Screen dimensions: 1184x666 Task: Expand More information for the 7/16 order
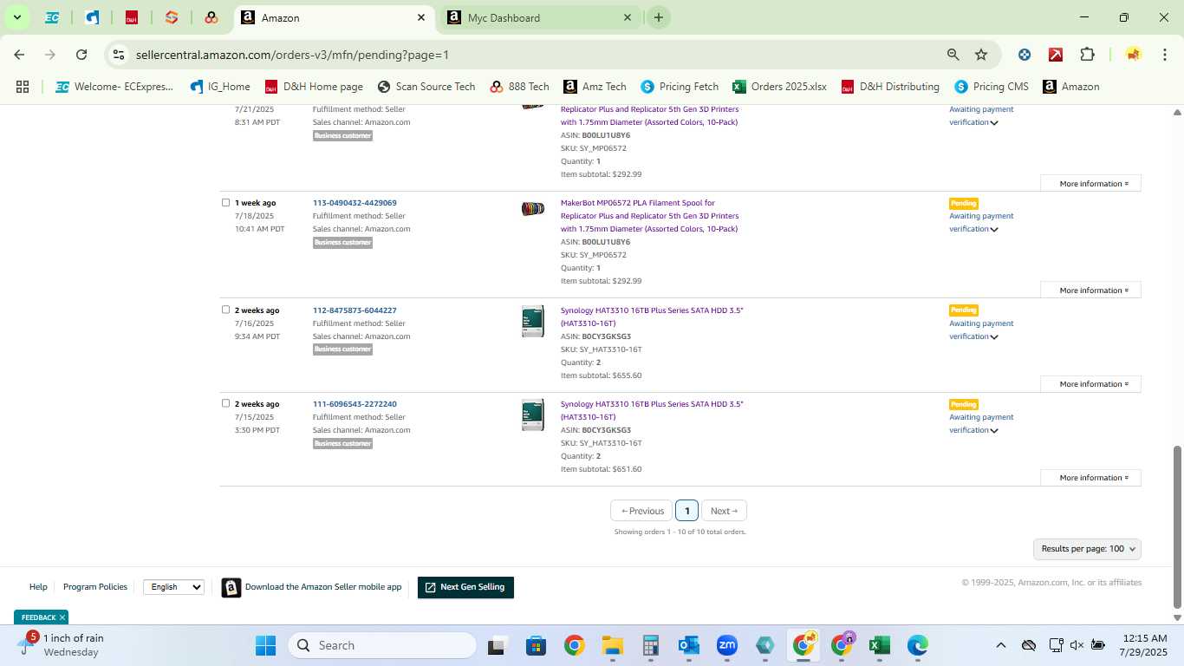[1090, 384]
